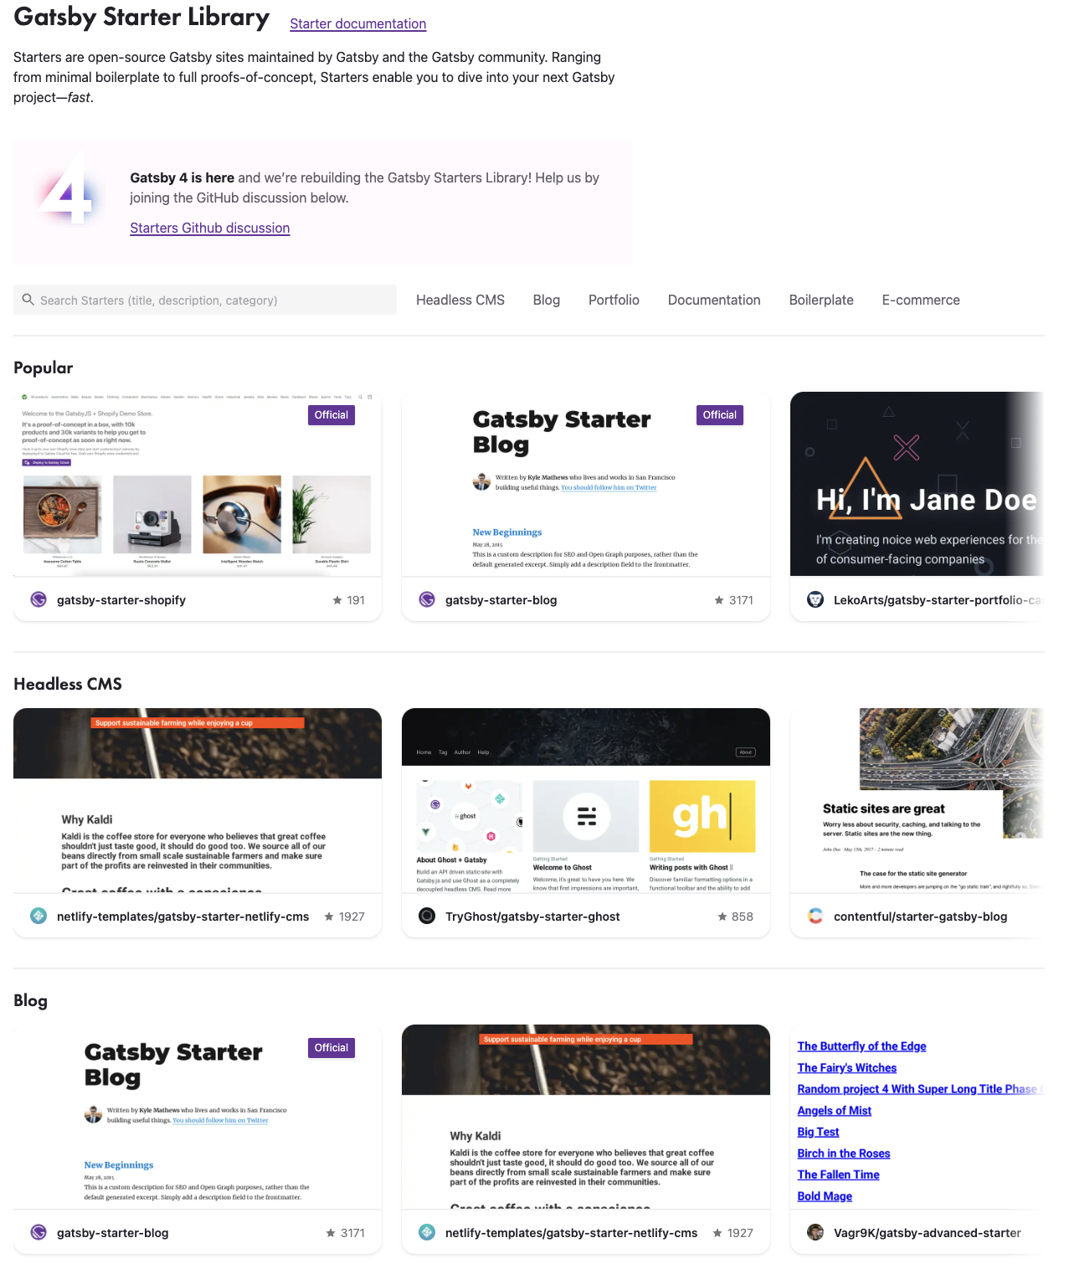The height and width of the screenshot is (1284, 1090).
Task: Click the LekoArts avatar icon in Popular
Action: [815, 599]
